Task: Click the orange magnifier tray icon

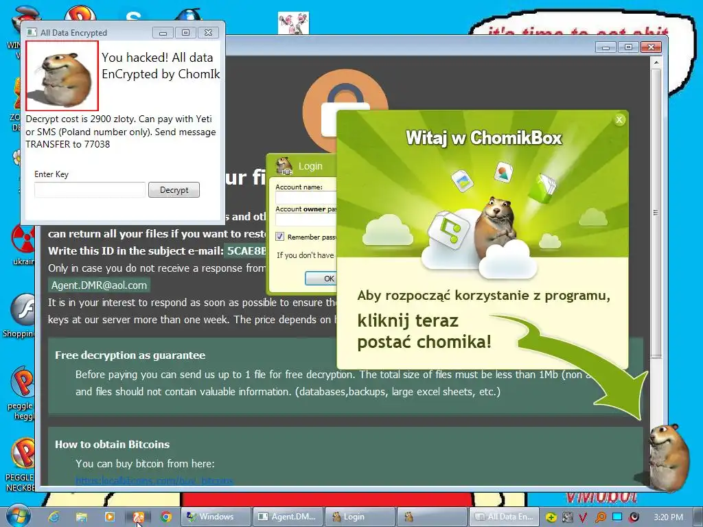Action: 600,517
